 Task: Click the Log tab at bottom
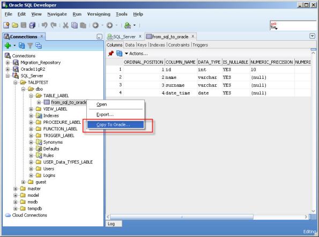(114, 224)
